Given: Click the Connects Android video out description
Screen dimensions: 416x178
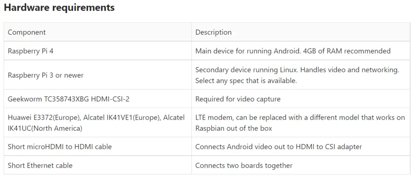Looking at the screenshot, I should tap(278, 147).
